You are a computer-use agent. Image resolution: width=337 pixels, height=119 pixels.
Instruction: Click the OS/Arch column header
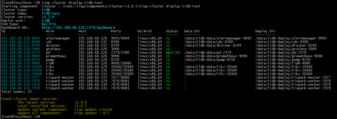(x=145, y=31)
